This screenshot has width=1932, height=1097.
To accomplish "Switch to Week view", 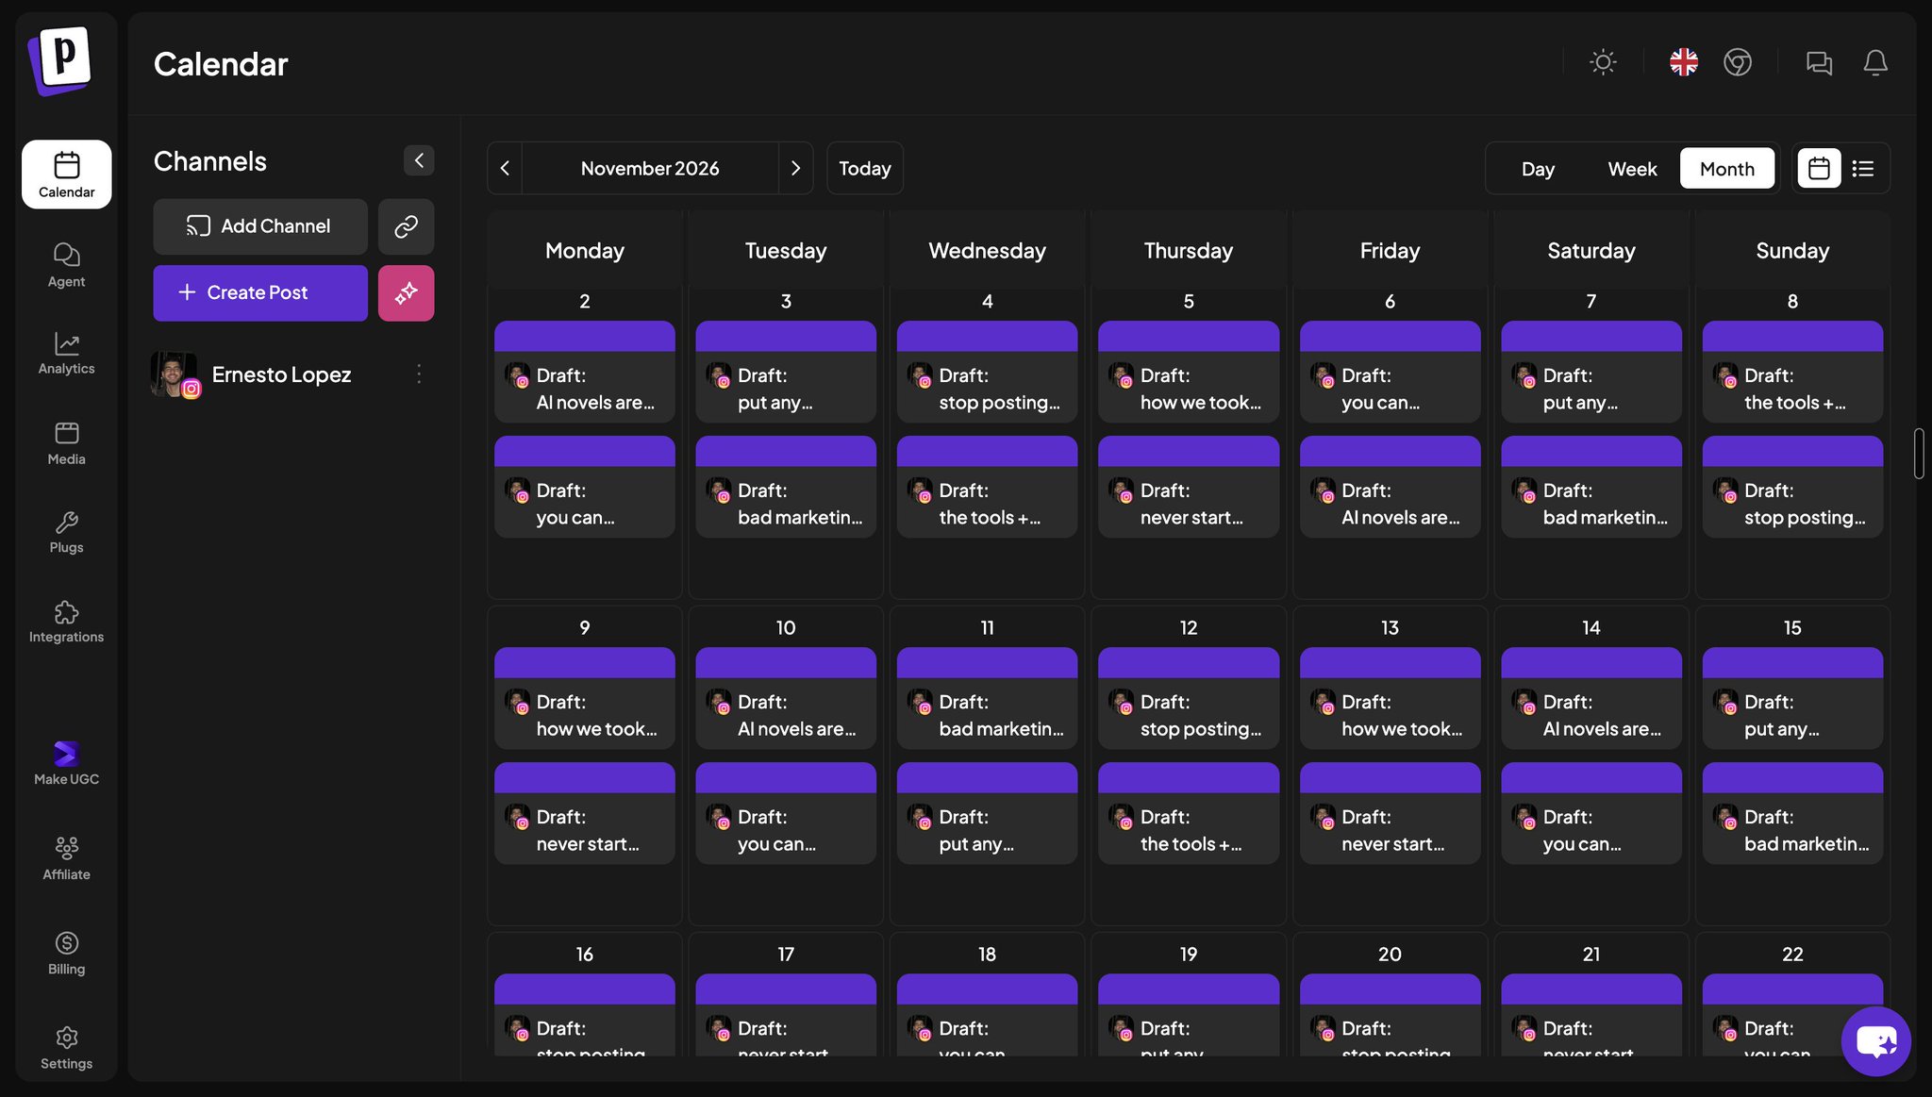I will click(x=1632, y=169).
